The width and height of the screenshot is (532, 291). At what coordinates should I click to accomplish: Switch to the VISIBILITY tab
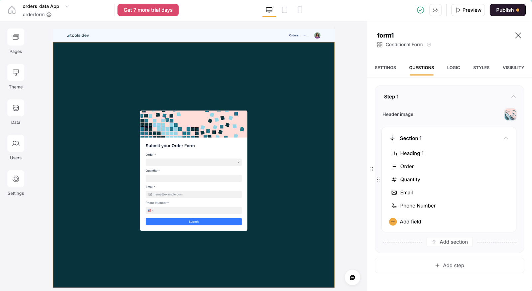[513, 68]
